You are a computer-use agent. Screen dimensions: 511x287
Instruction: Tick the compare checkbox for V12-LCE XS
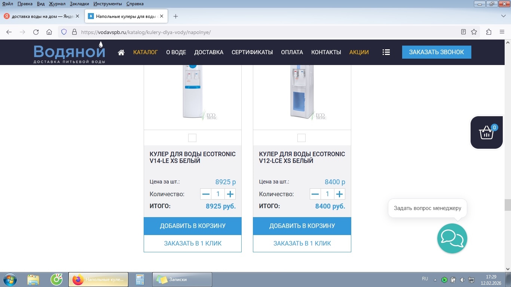tap(302, 138)
